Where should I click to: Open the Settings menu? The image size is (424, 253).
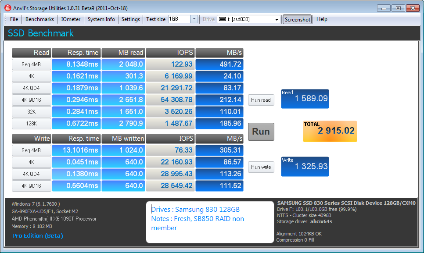pyautogui.click(x=131, y=19)
